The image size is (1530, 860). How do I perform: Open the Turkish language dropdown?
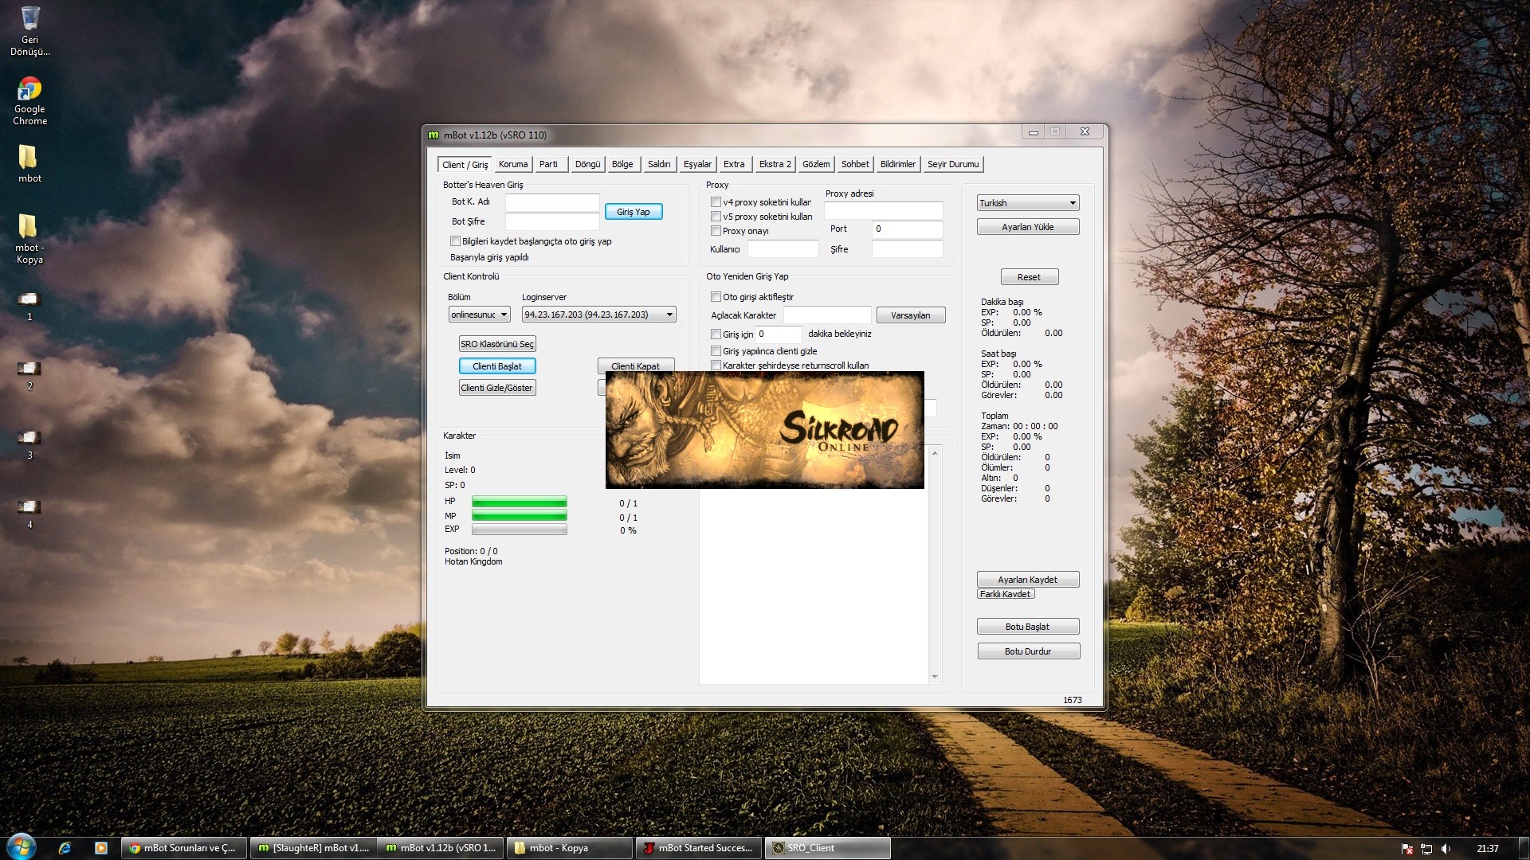tap(1027, 203)
